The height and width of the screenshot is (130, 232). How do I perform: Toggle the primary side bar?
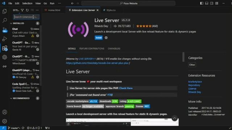[202, 3]
